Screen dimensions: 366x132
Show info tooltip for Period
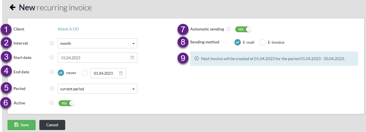52,89
